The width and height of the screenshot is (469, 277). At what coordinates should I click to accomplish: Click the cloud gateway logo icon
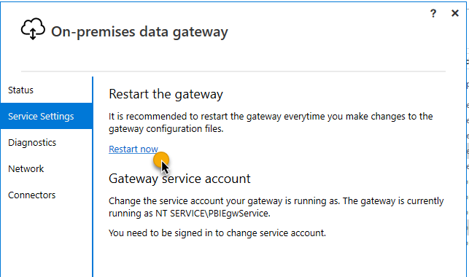tap(33, 28)
